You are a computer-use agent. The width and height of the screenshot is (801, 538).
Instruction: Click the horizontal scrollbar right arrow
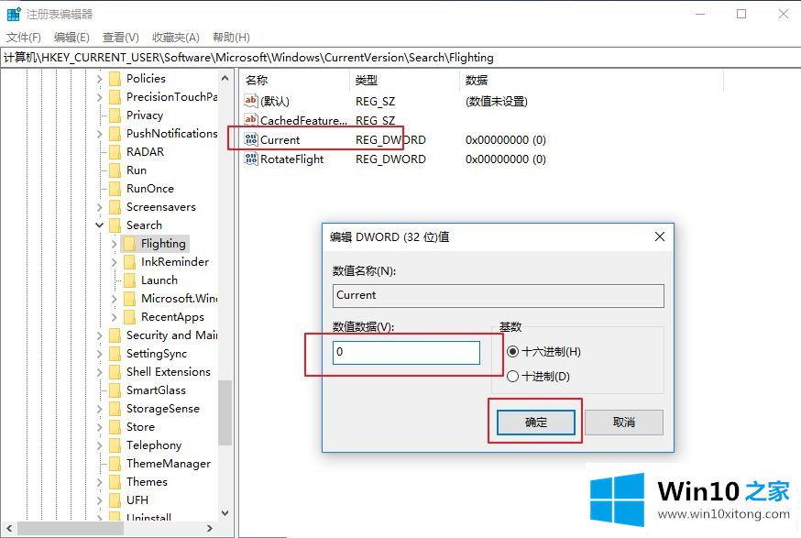210,528
